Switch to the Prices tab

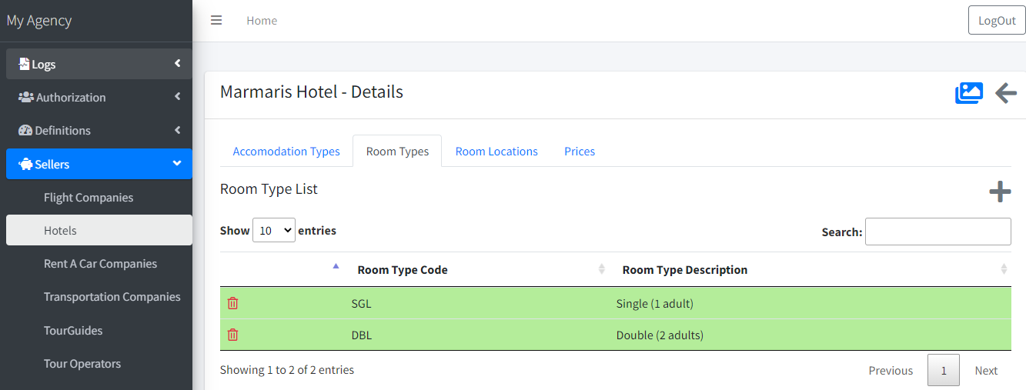coord(579,152)
